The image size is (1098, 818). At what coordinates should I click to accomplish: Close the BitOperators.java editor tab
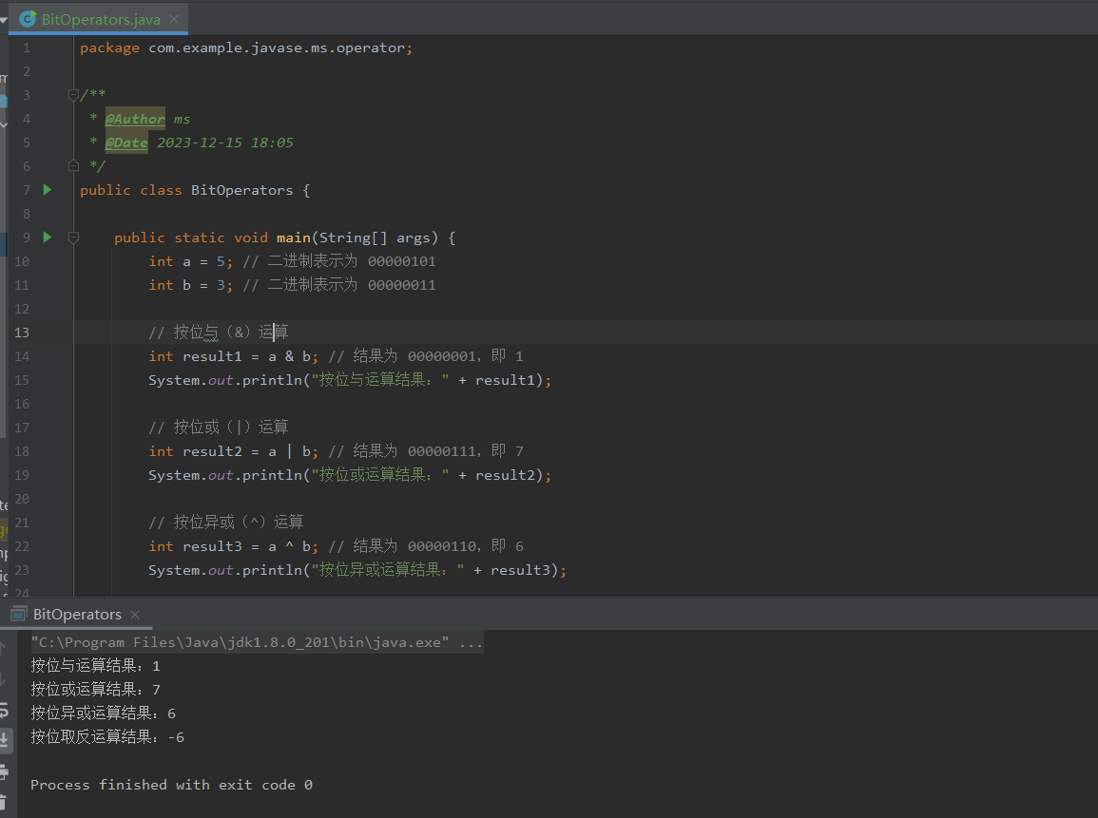[x=174, y=19]
